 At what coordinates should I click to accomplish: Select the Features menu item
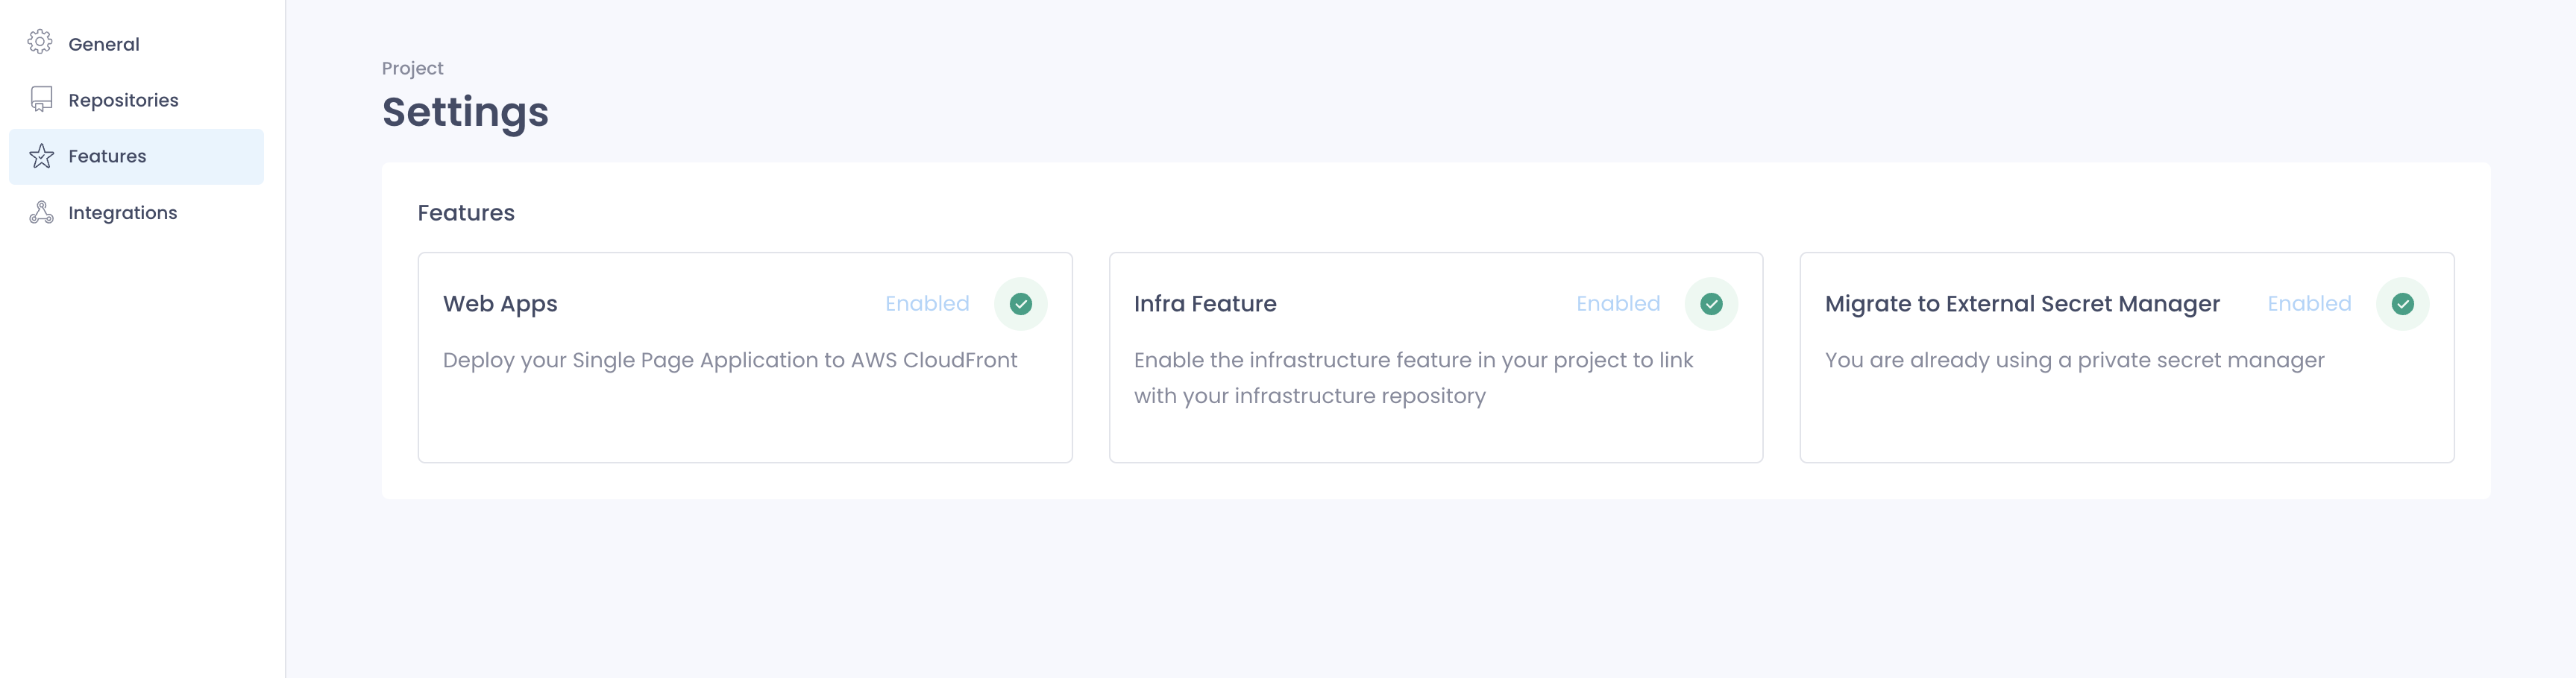coord(136,156)
